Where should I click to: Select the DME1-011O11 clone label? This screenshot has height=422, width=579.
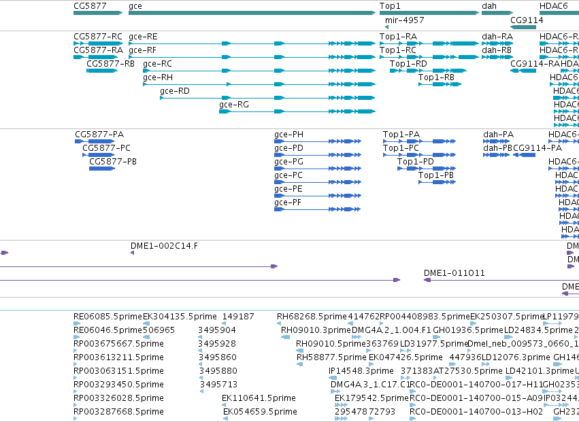[x=454, y=273]
